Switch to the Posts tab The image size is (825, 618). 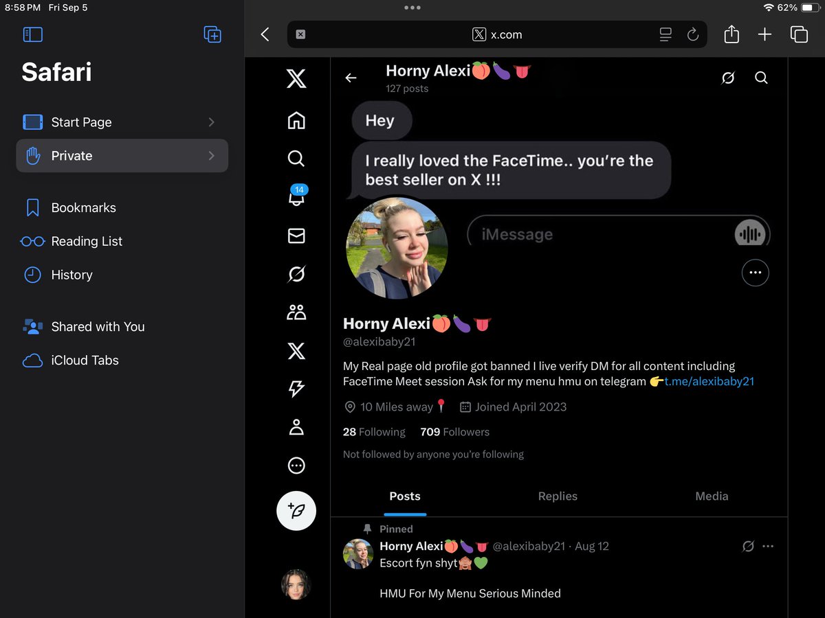pyautogui.click(x=405, y=496)
